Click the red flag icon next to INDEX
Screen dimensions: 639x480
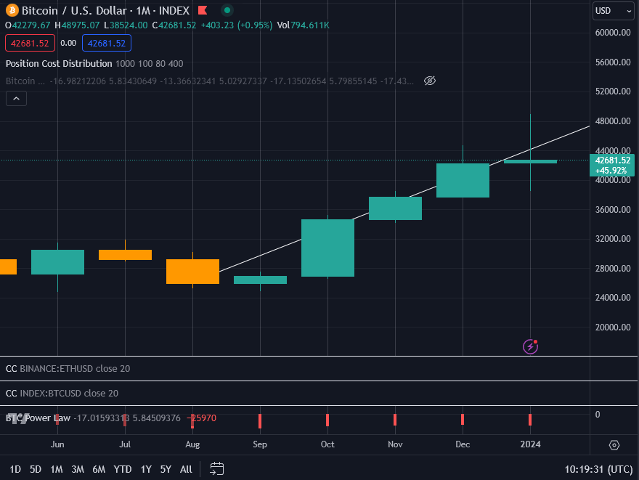tap(202, 11)
